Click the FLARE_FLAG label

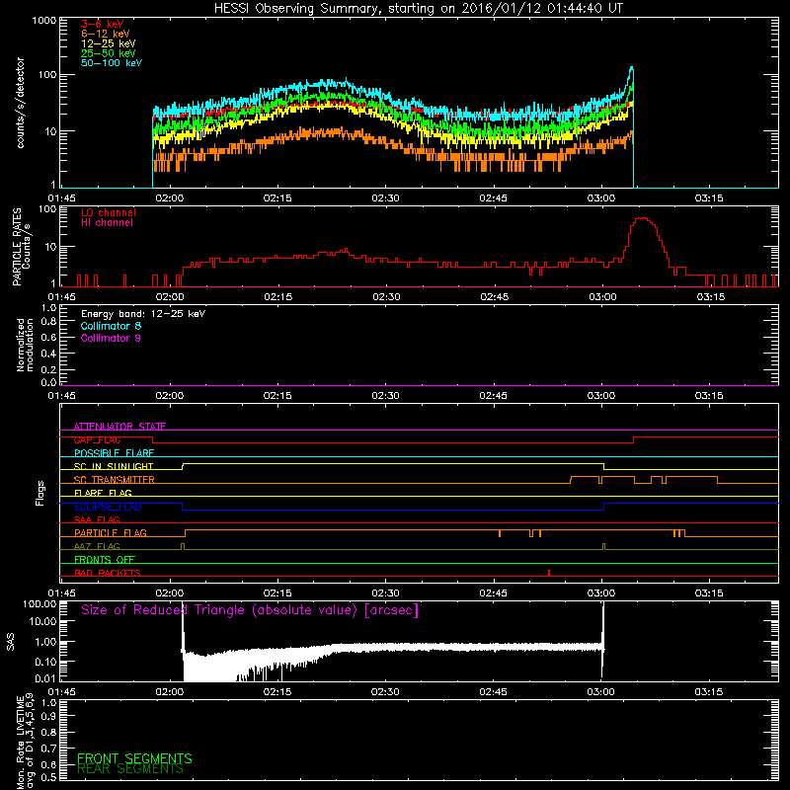coord(103,493)
